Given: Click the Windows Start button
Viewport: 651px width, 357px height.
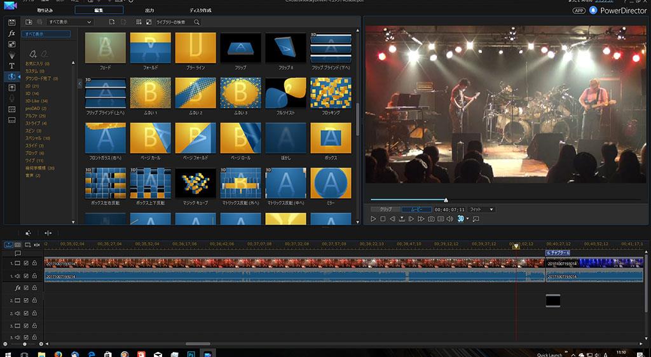Looking at the screenshot, I should 8,354.
